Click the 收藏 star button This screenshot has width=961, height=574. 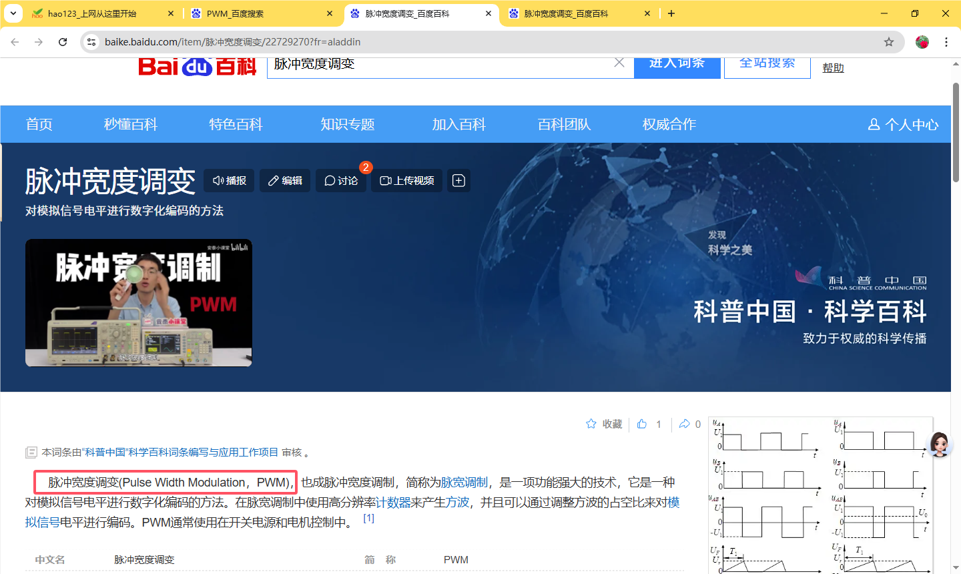(x=604, y=424)
